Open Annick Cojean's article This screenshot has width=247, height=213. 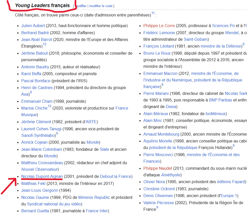[34, 142]
